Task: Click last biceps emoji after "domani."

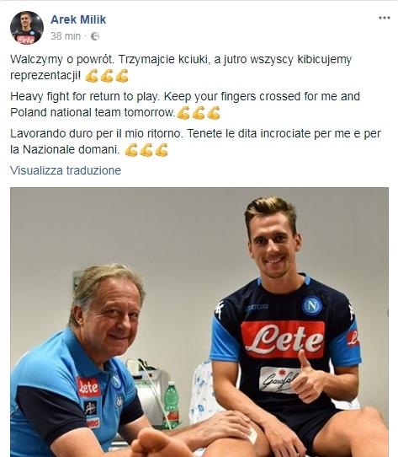Action: point(162,150)
